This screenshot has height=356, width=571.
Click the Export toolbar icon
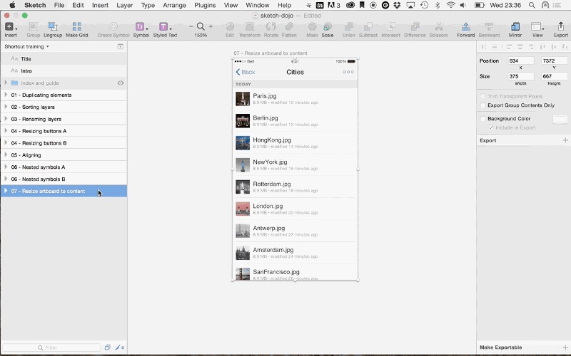click(x=560, y=27)
